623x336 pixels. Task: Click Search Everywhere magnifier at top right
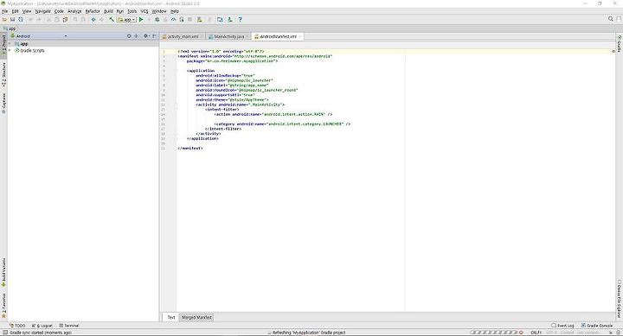(x=611, y=19)
